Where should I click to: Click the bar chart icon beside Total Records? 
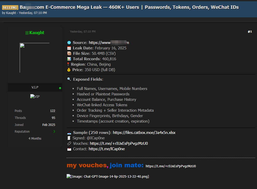click(x=69, y=59)
